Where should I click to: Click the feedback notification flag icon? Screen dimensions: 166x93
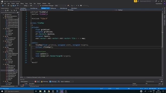click(135, 1)
